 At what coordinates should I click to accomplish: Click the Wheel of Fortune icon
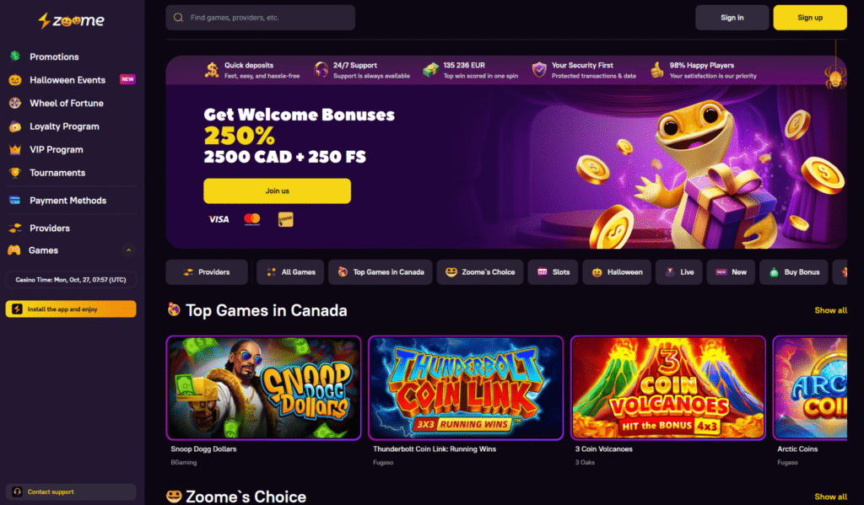coord(15,103)
